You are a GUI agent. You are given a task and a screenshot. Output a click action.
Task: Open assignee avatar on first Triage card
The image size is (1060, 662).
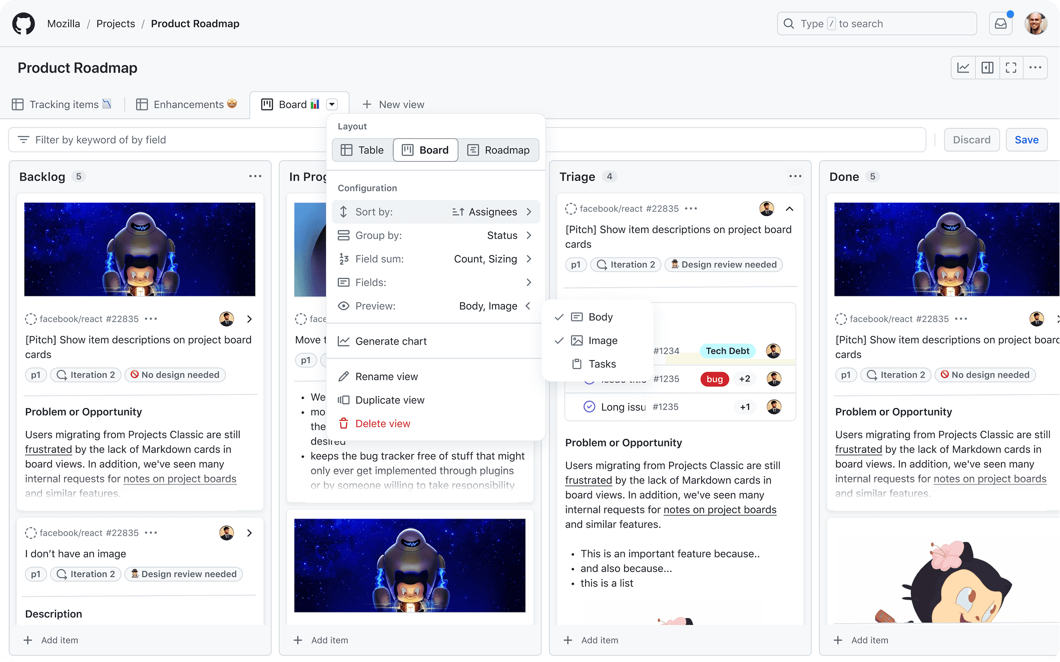click(x=767, y=208)
